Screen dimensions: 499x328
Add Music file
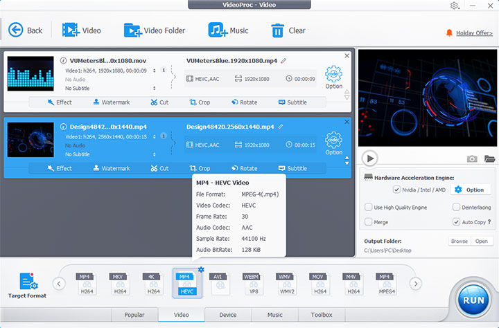228,30
